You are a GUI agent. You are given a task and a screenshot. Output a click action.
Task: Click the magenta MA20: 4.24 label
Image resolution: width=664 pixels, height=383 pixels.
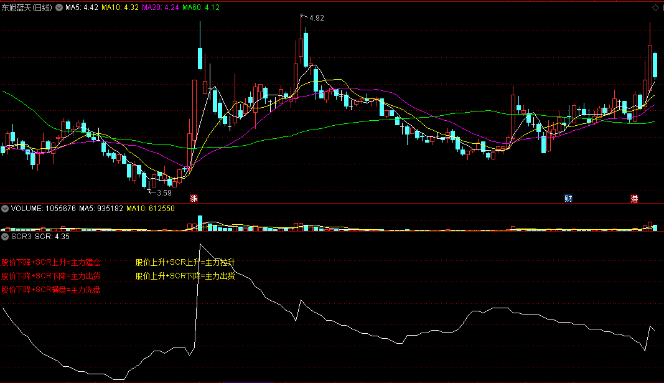pyautogui.click(x=161, y=7)
